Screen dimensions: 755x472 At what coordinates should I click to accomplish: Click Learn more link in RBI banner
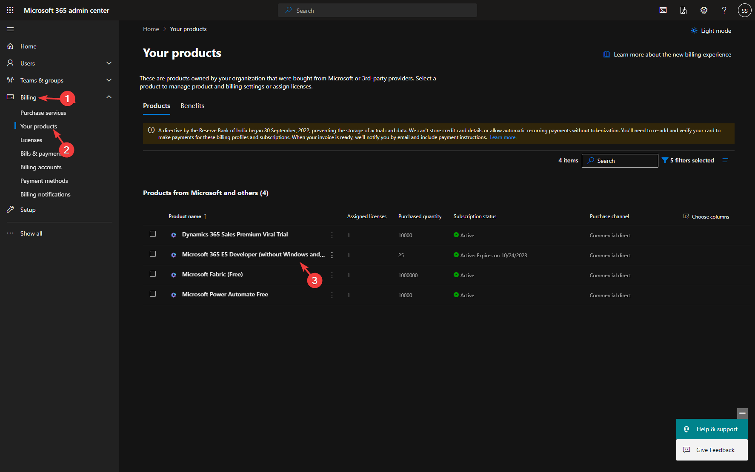pyautogui.click(x=503, y=137)
